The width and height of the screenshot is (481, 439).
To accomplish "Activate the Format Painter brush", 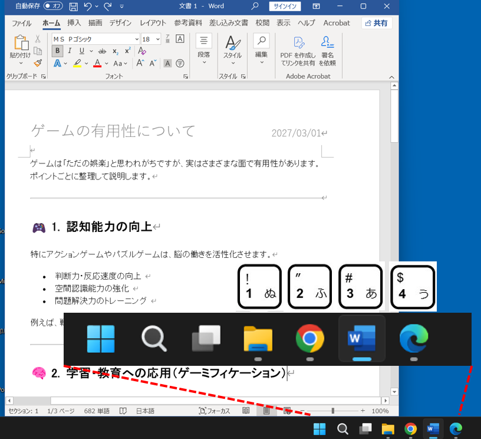I will point(38,63).
